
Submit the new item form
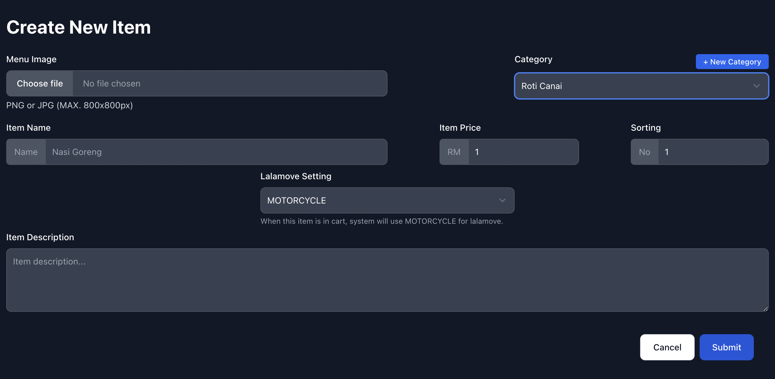coord(726,347)
